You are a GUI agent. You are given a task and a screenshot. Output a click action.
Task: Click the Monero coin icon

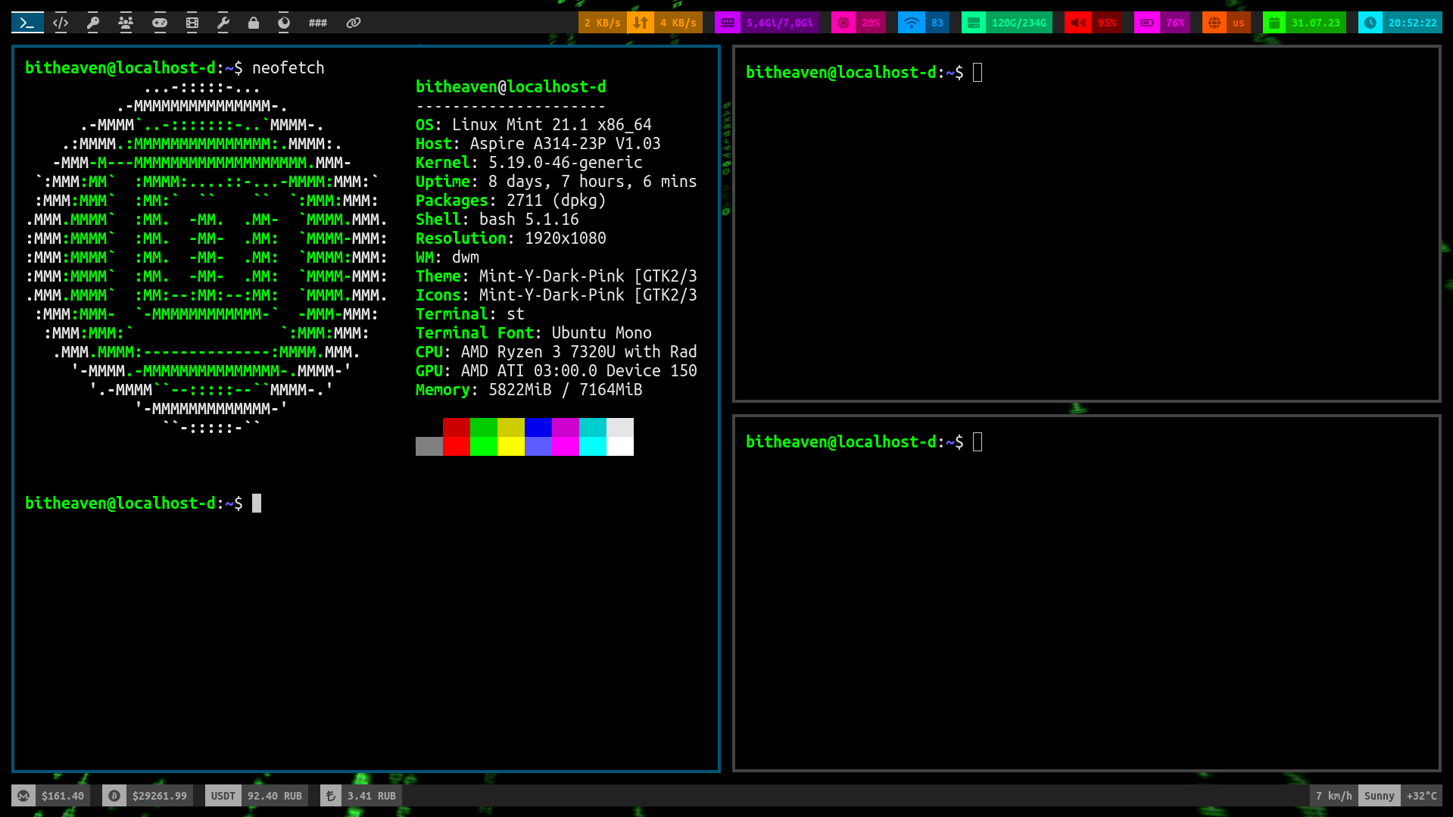click(x=23, y=796)
